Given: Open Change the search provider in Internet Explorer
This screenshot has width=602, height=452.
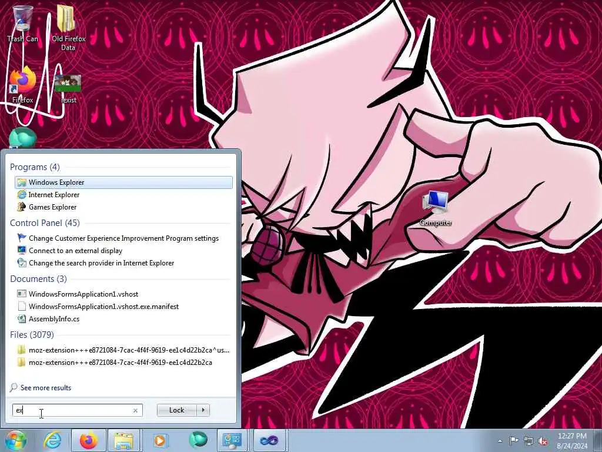Looking at the screenshot, I should point(123,263).
